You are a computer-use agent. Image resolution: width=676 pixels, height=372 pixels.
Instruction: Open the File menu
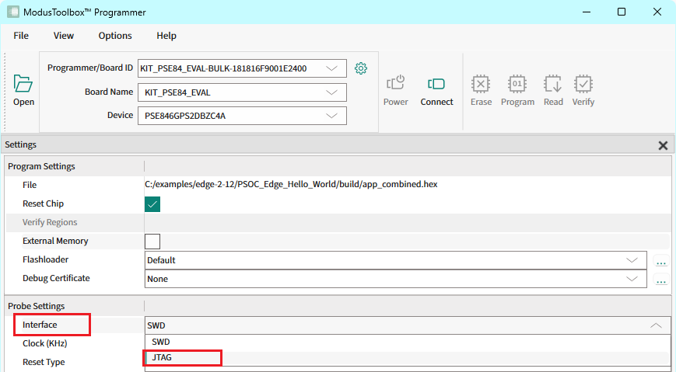click(x=21, y=36)
